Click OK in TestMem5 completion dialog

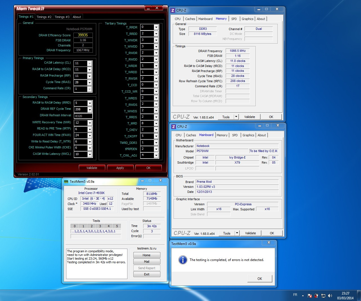[260, 278]
